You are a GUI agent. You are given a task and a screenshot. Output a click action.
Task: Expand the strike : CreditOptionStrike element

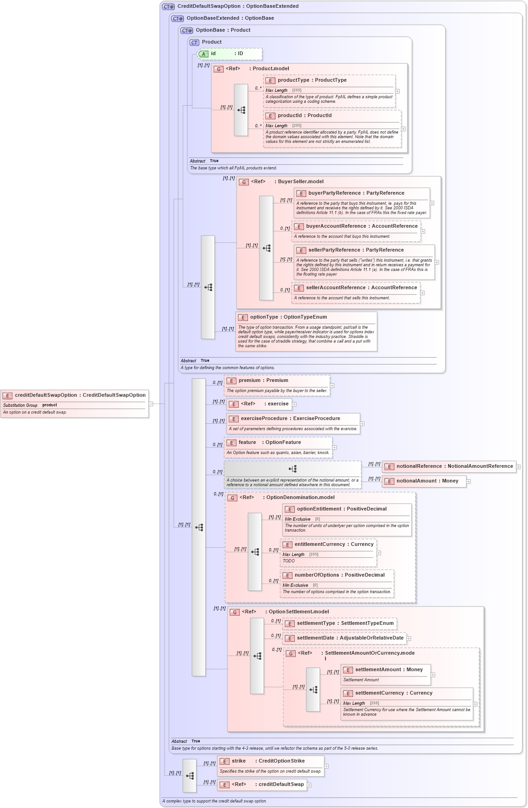click(x=326, y=766)
